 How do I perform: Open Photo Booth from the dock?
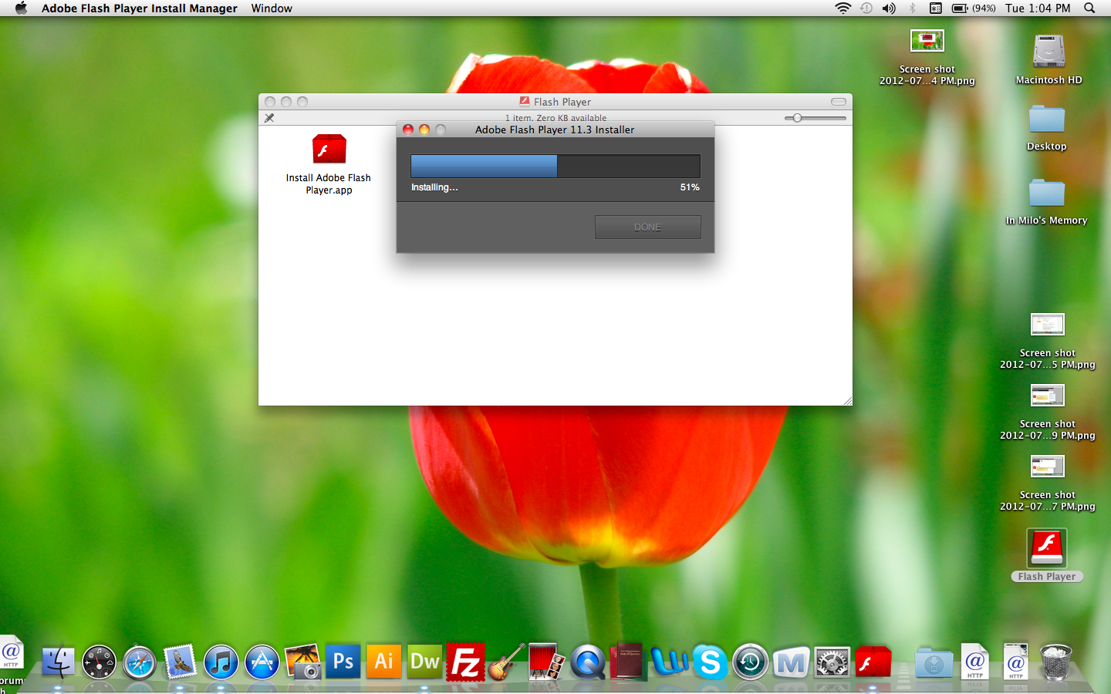tap(547, 662)
